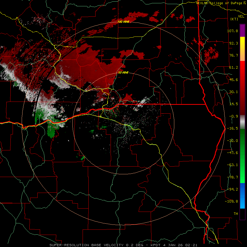Click the 45.6 velocity scale value
Viewport: 247px width, 247px height.
click(x=234, y=80)
